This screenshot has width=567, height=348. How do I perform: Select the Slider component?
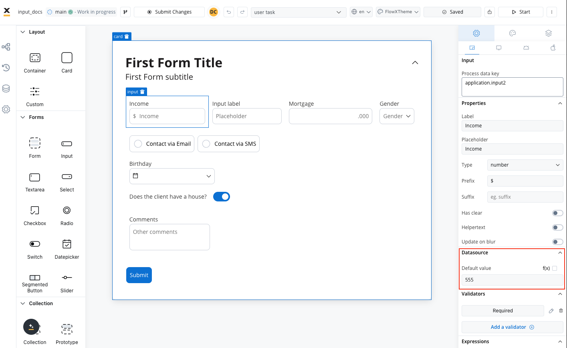67,283
